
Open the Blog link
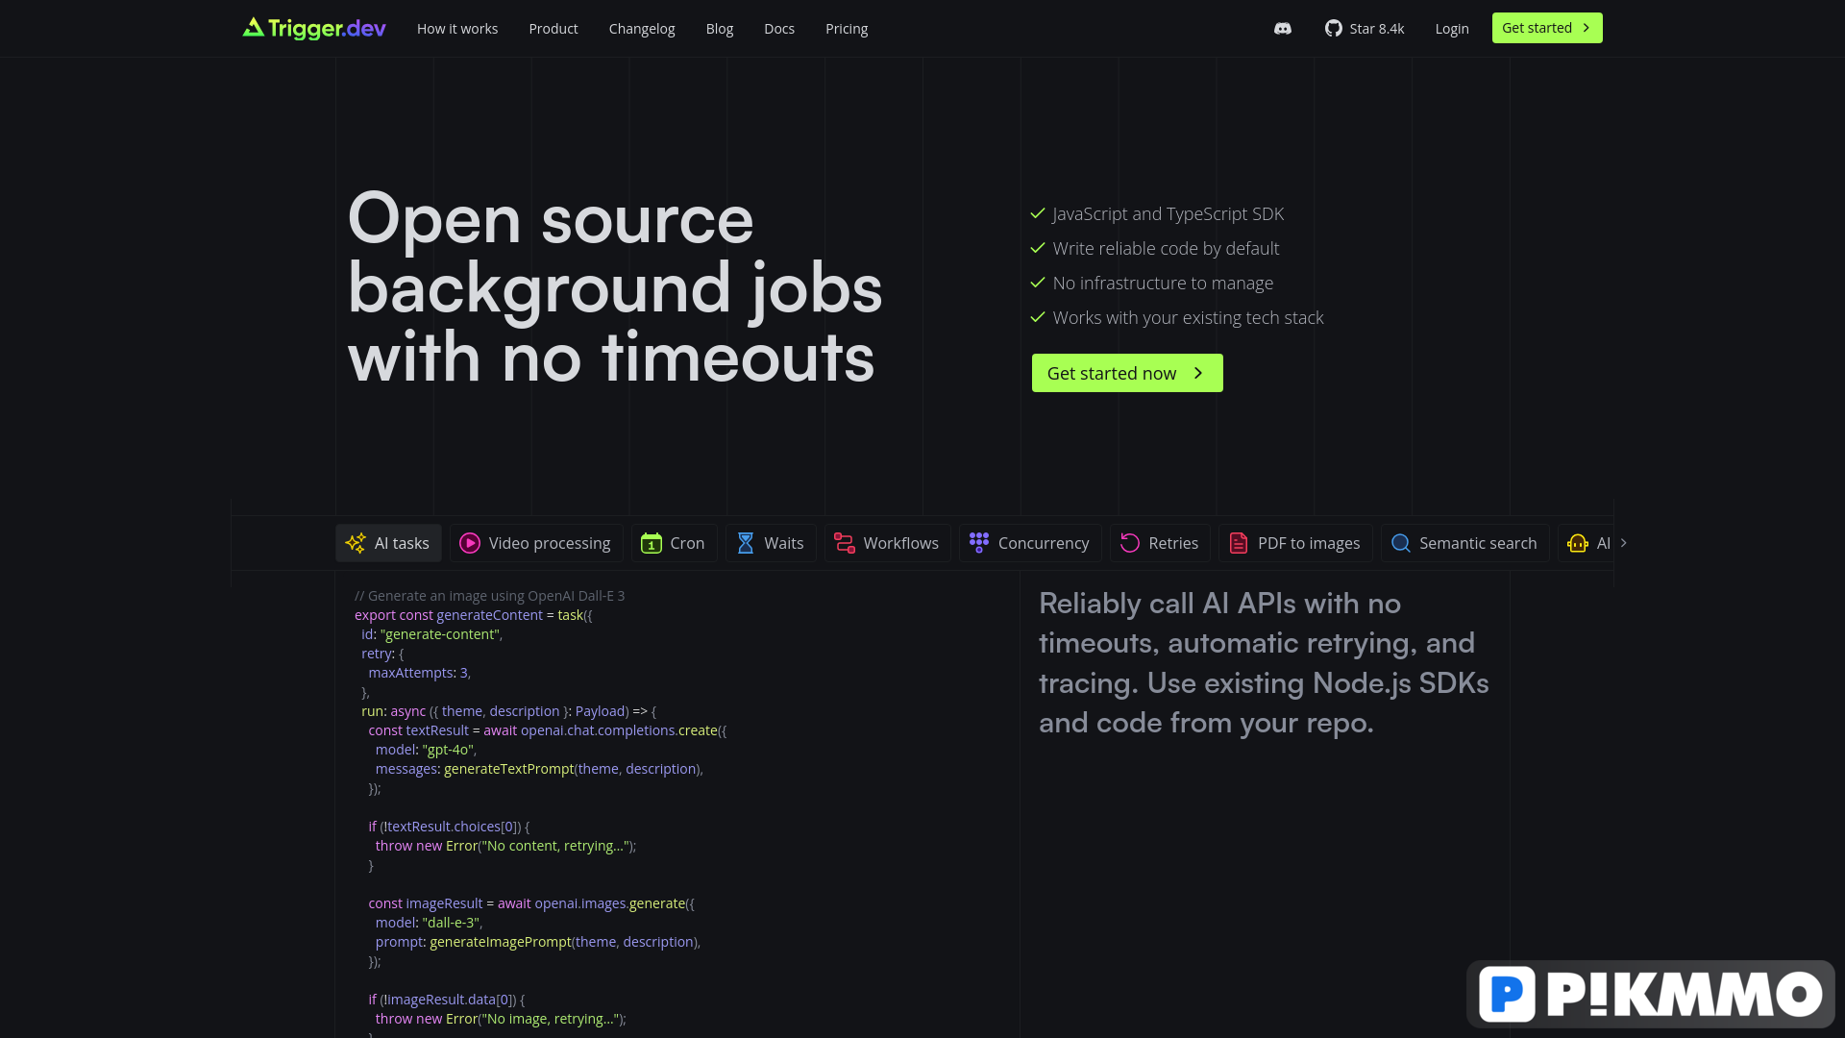click(x=720, y=29)
